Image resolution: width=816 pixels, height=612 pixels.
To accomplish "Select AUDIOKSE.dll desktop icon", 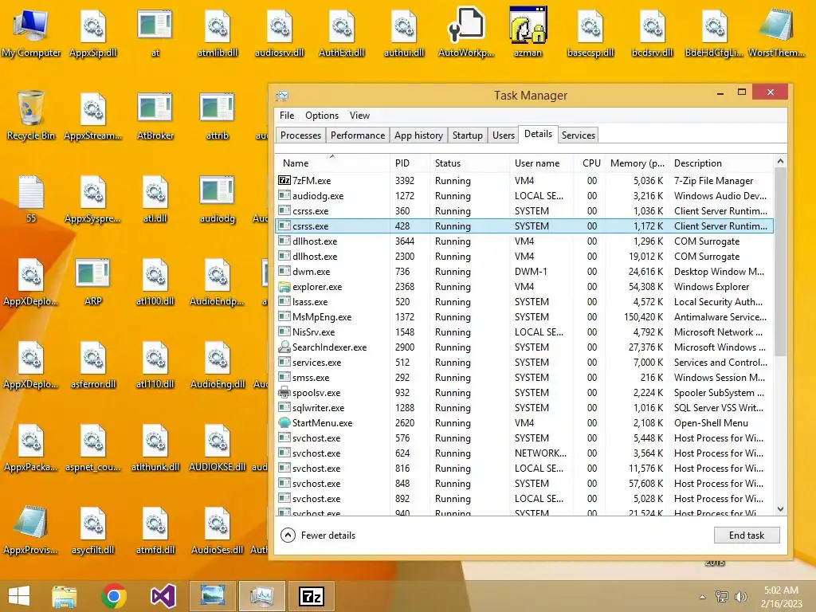I will pos(218,446).
